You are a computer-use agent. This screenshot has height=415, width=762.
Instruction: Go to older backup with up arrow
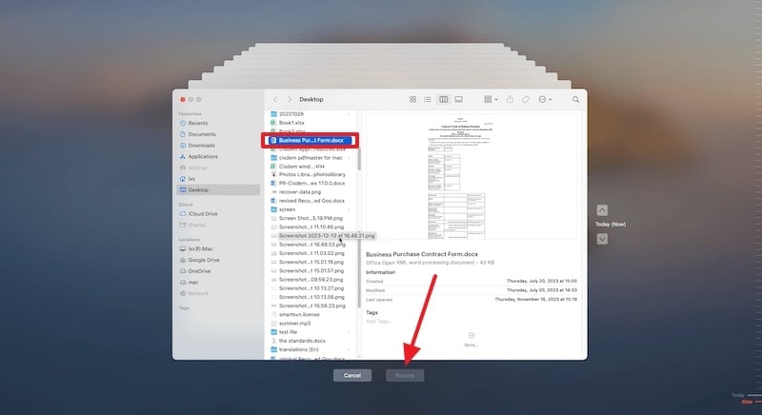coord(602,210)
